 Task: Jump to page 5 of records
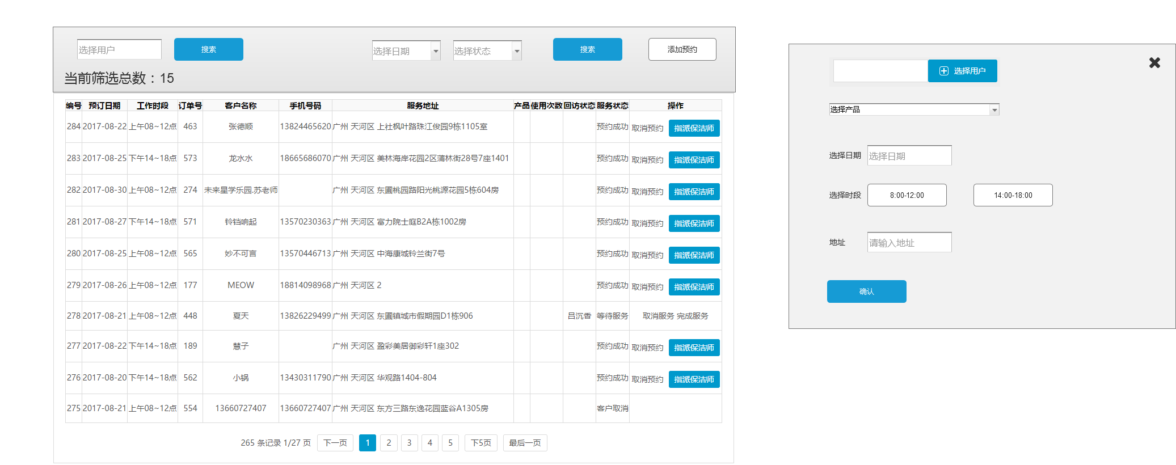click(450, 443)
